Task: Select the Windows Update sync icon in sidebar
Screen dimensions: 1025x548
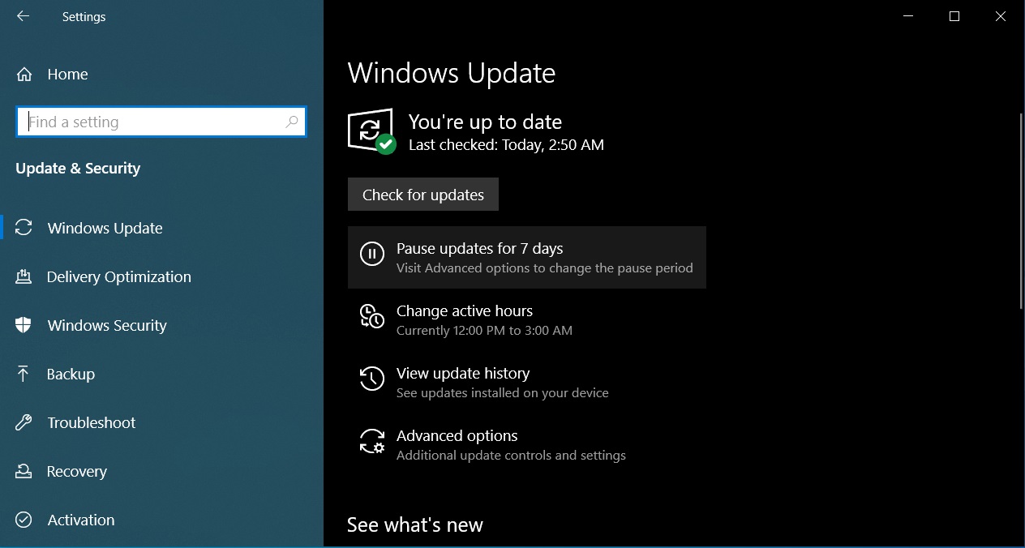Action: point(24,228)
